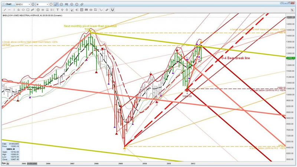This screenshot has width=297, height=167.
Task: Select the trend line drawing tool
Action: [x=5, y=10]
